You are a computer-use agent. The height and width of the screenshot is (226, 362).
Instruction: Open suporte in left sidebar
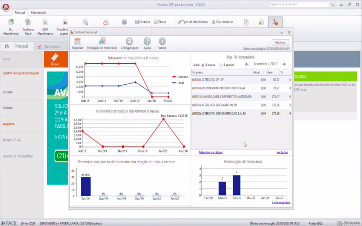[x=9, y=124]
